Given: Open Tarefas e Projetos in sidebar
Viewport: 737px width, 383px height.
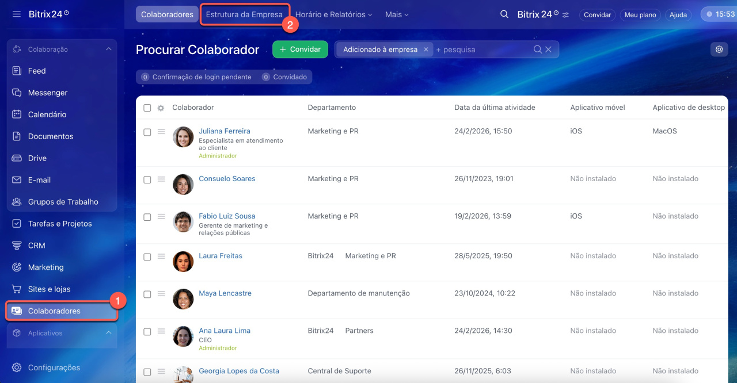Looking at the screenshot, I should coord(60,224).
